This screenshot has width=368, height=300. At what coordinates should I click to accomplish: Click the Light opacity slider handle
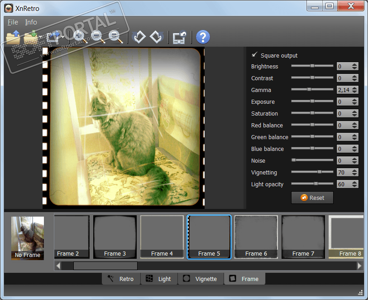click(x=316, y=184)
